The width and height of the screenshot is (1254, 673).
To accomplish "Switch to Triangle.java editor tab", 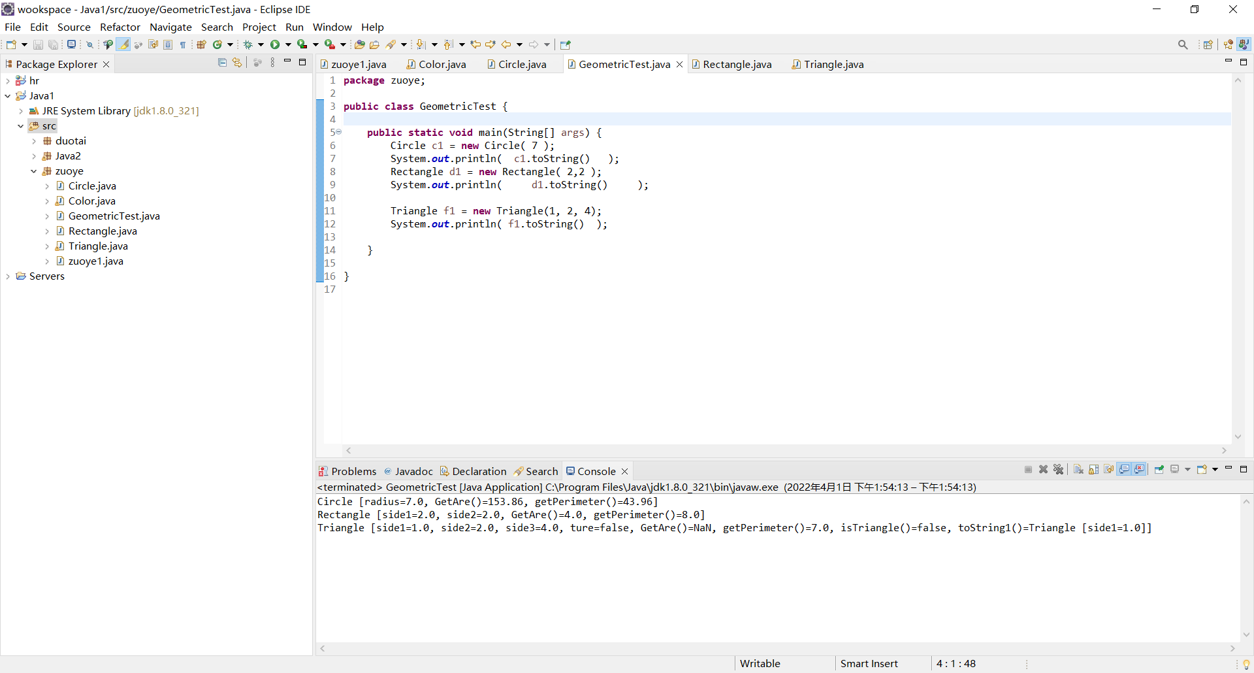I will (x=828, y=64).
